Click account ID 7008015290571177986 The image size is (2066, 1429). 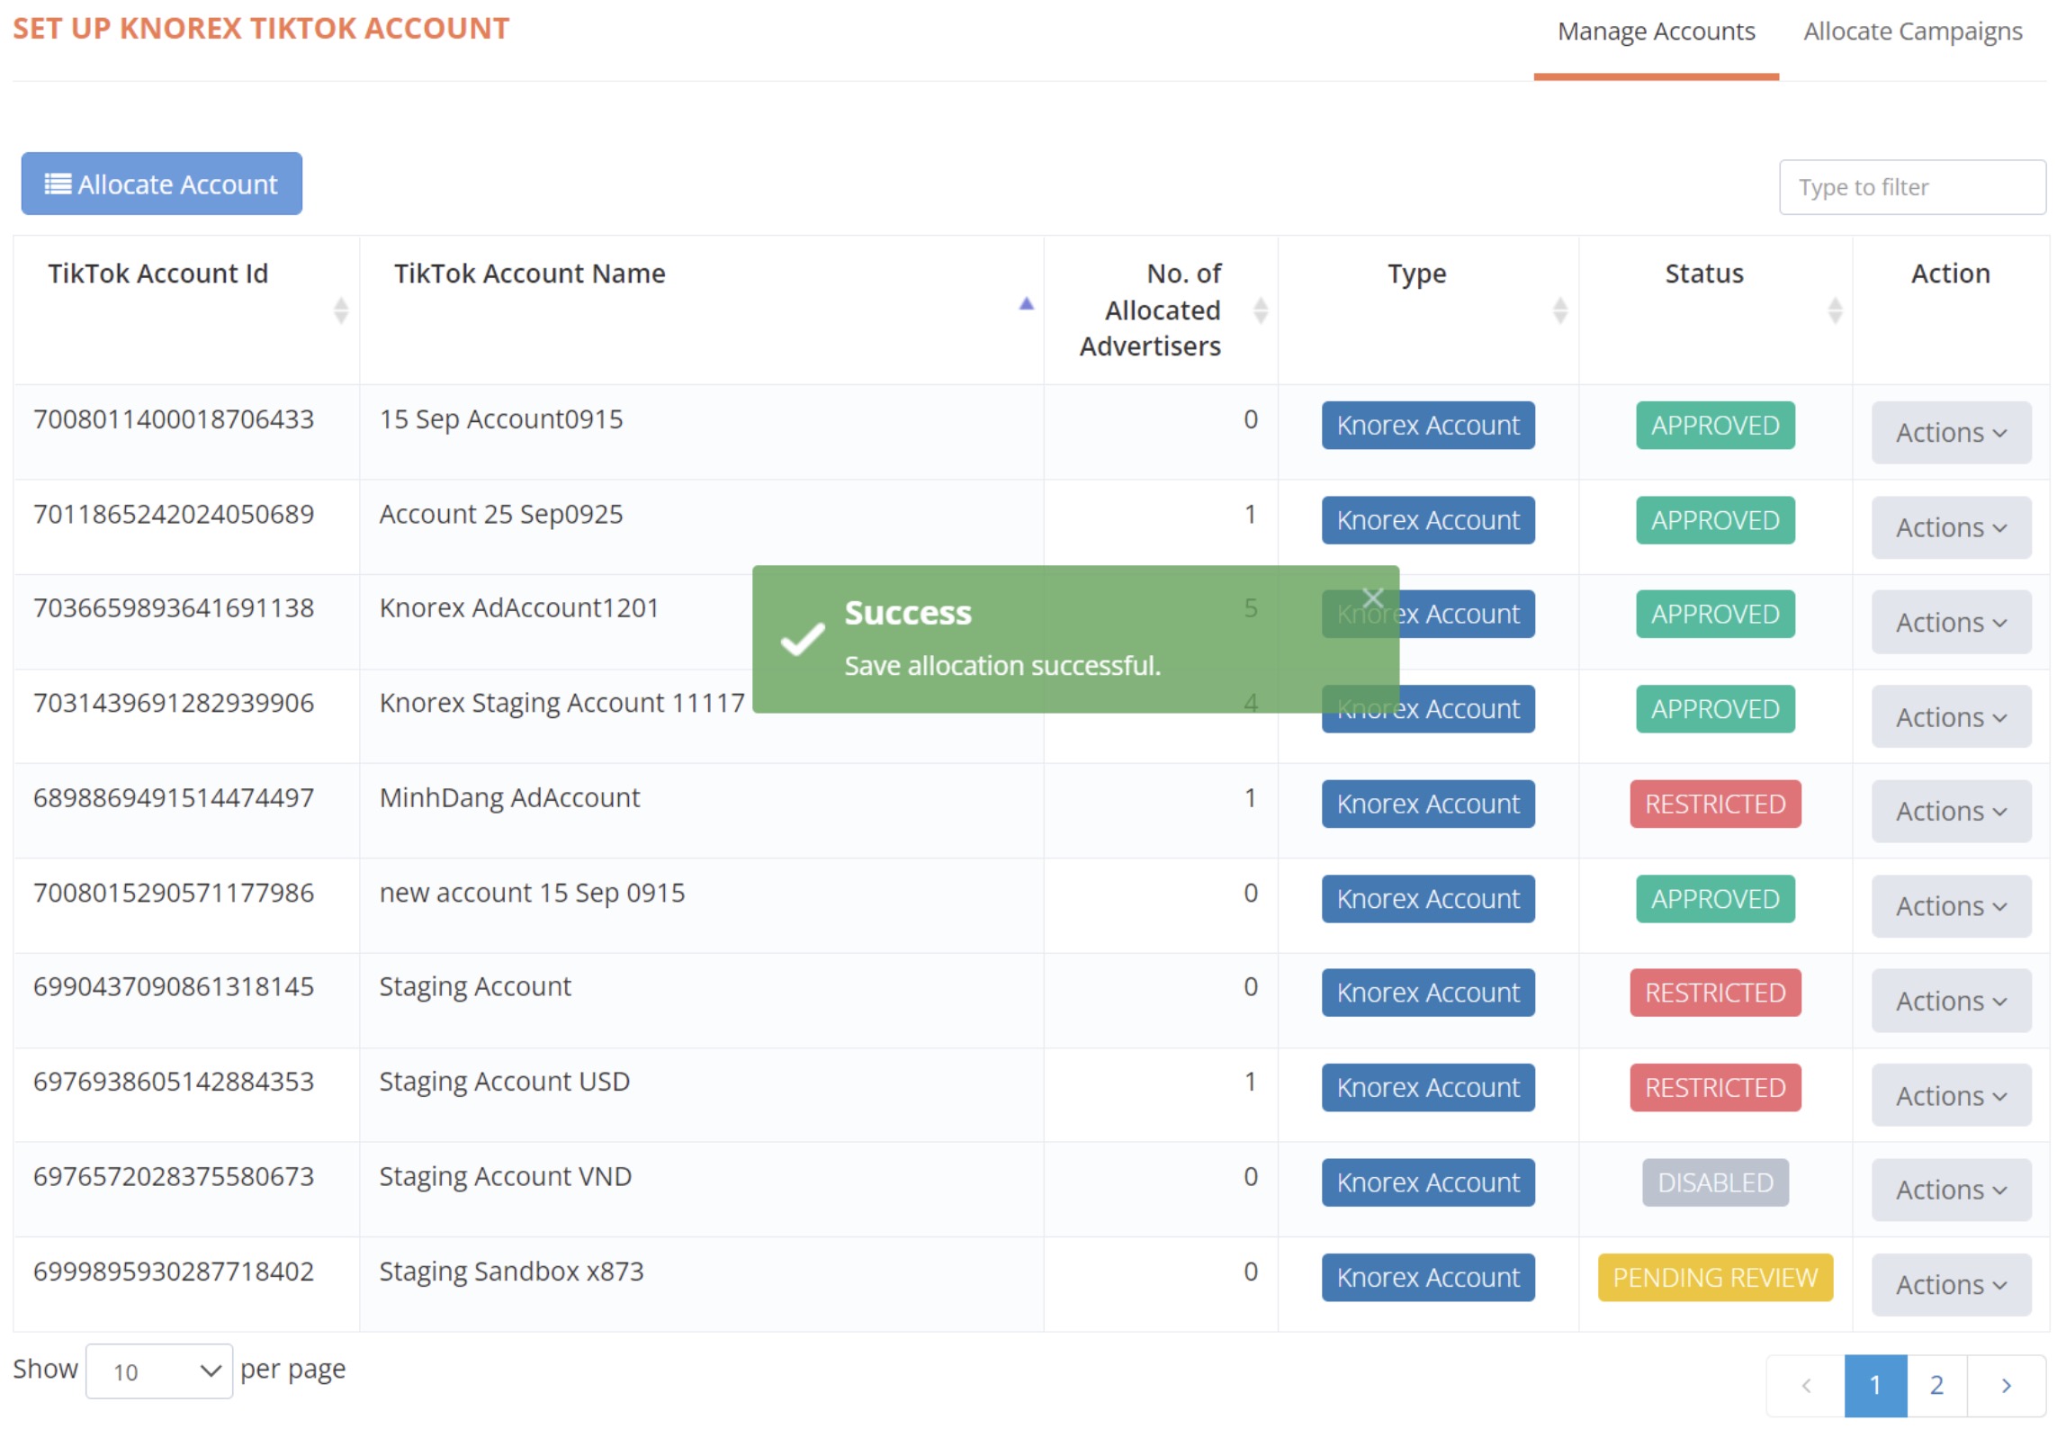pos(174,894)
